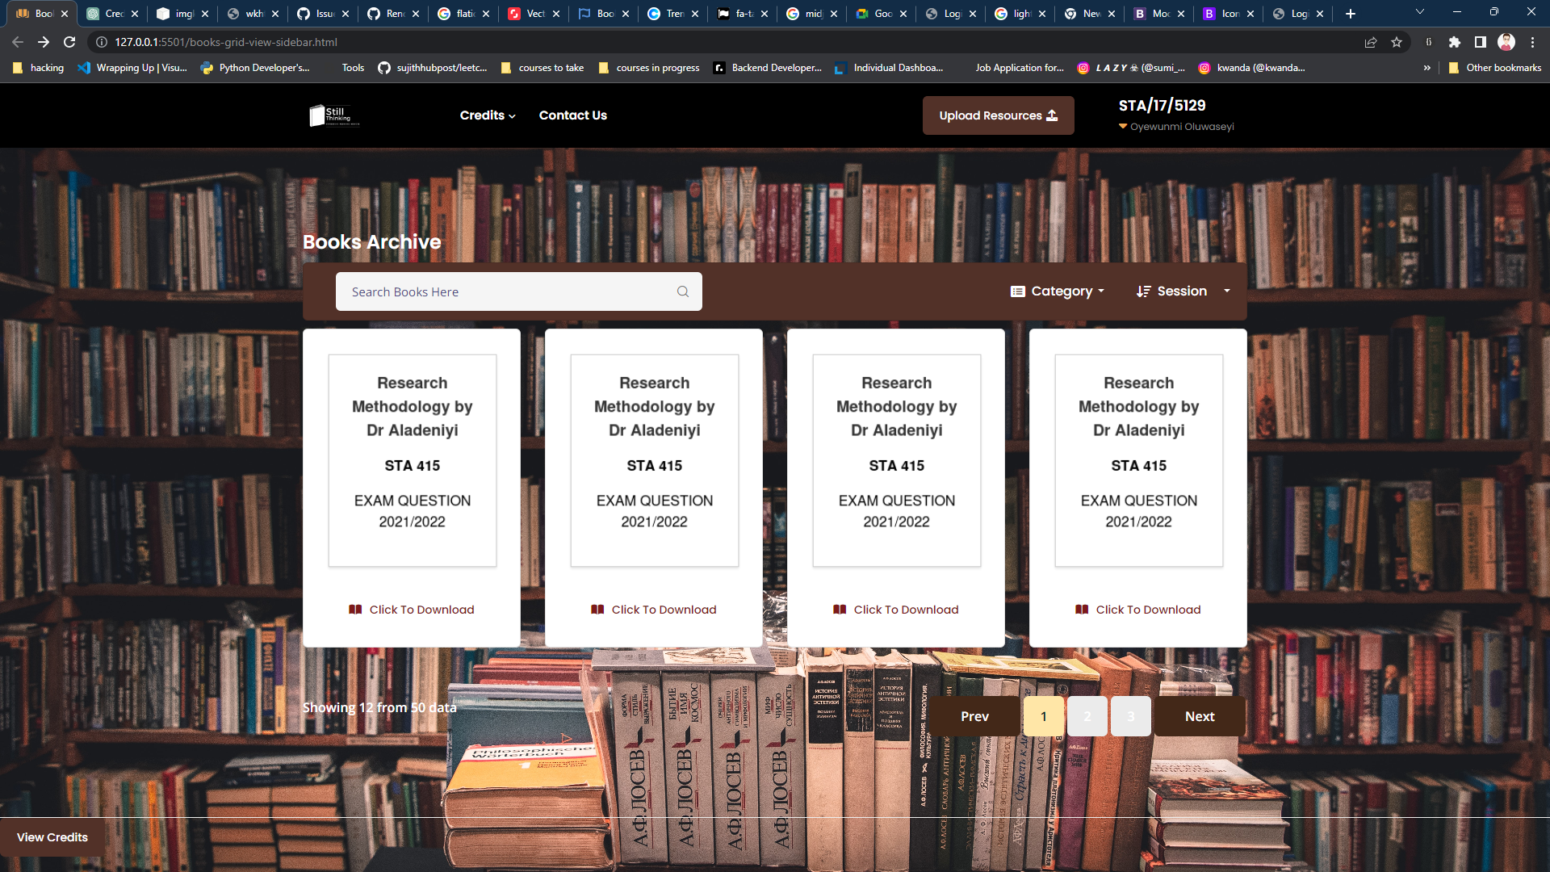Click the search magnifier icon in the search bar
This screenshot has height=872, width=1550.
(x=683, y=291)
